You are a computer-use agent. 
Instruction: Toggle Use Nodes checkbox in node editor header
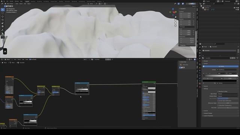click(x=30, y=59)
